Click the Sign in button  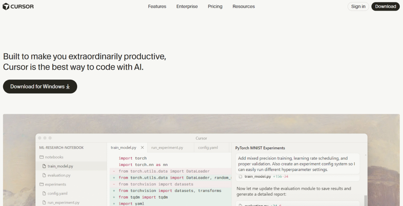tap(358, 6)
